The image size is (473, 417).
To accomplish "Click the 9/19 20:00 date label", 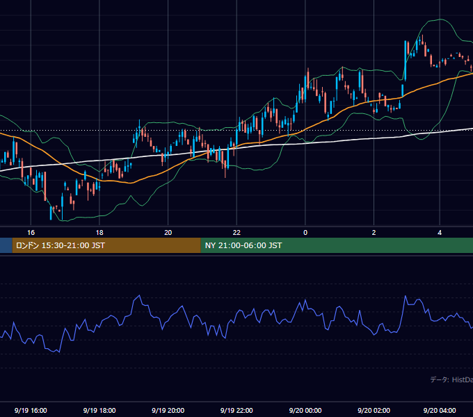I will [168, 410].
